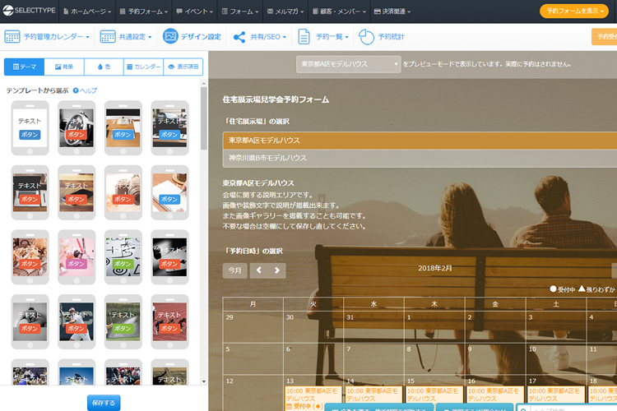Go to previous month with left arrow
The height and width of the screenshot is (411, 617).
click(259, 270)
